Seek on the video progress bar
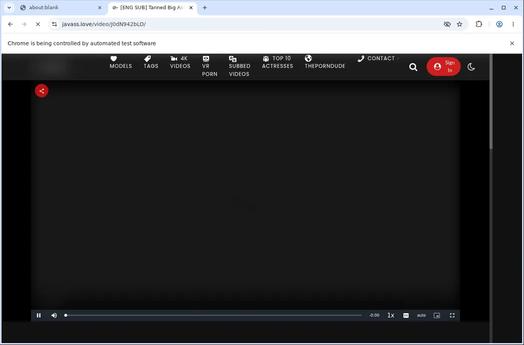 point(214,315)
